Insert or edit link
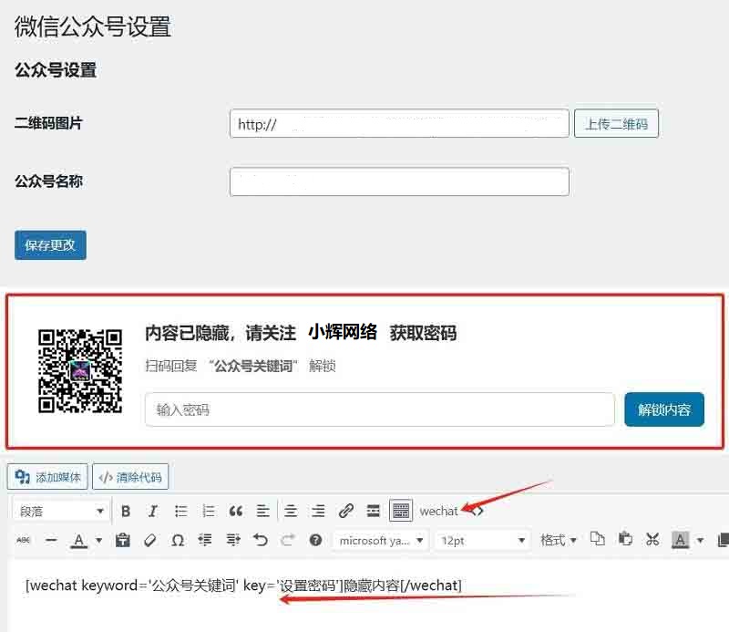This screenshot has width=729, height=632. tap(346, 511)
